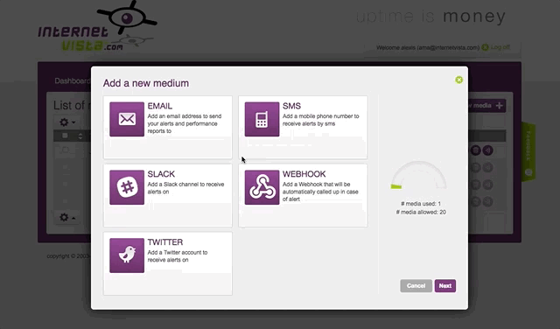Close the Add a new medium dialog
The width and height of the screenshot is (560, 329).
pos(458,80)
